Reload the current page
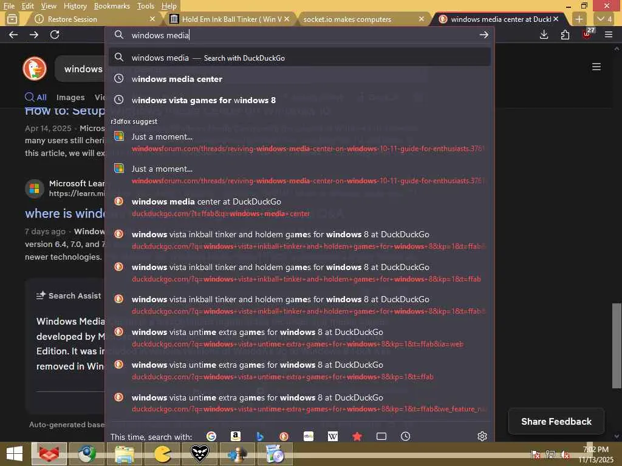The height and width of the screenshot is (466, 622). (55, 35)
